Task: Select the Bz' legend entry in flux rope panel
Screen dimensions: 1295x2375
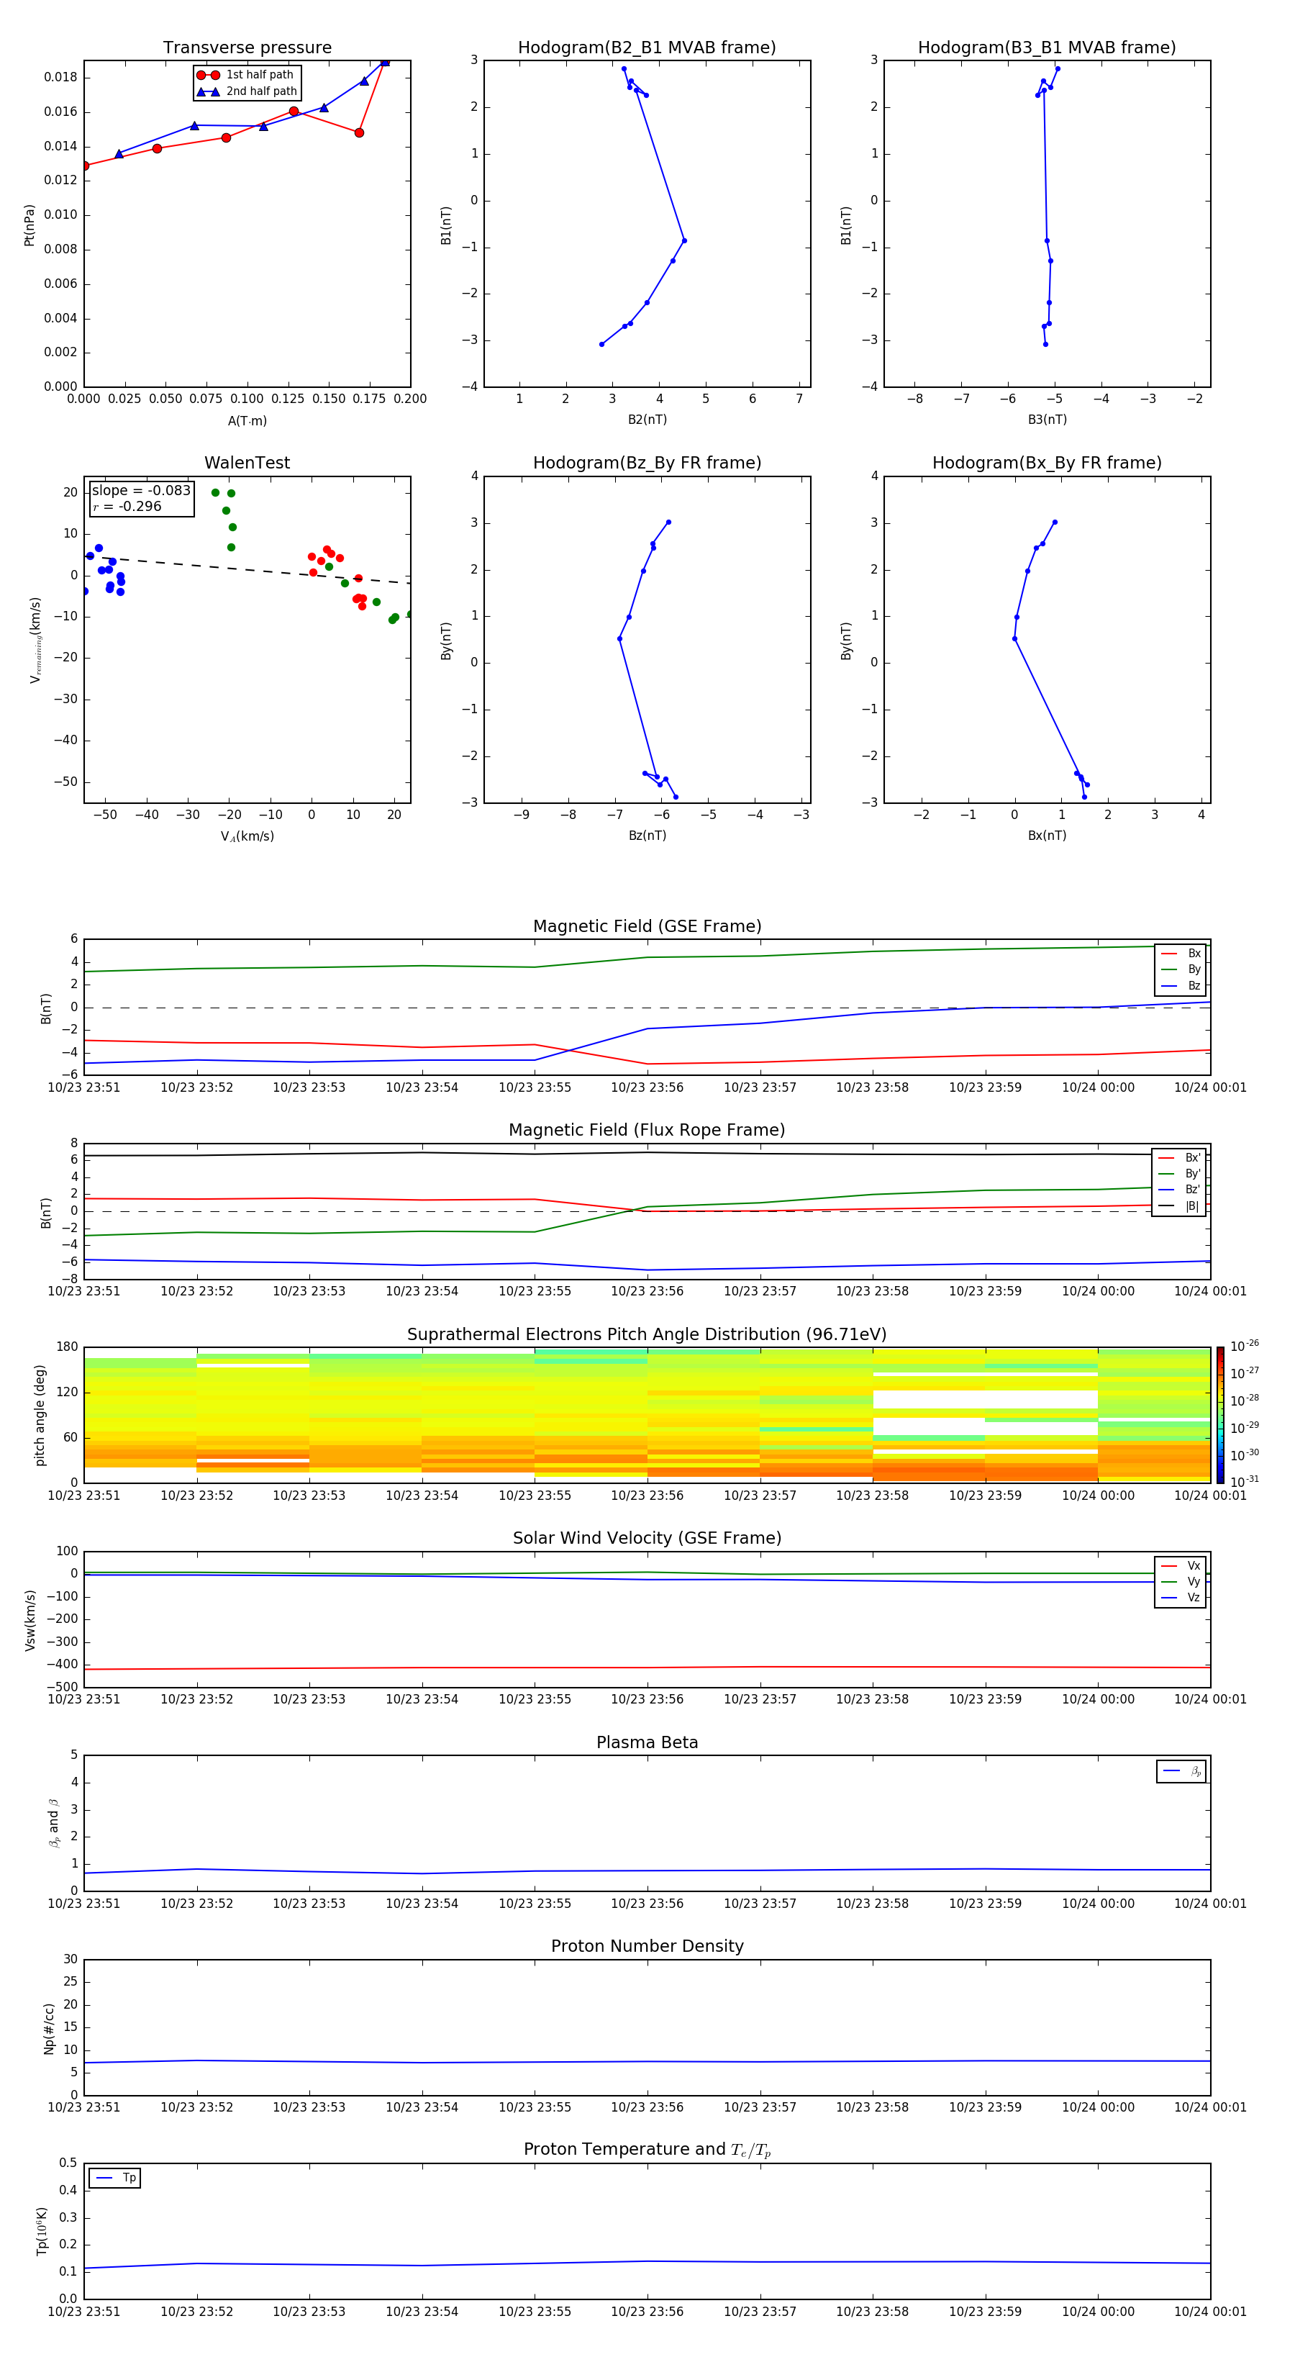Action: pyautogui.click(x=1180, y=1190)
